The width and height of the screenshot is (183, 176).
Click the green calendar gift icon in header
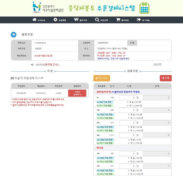pos(144,8)
